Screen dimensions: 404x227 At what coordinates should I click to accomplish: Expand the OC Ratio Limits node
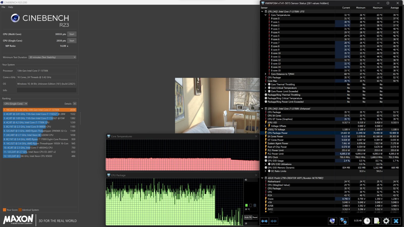point(266,171)
